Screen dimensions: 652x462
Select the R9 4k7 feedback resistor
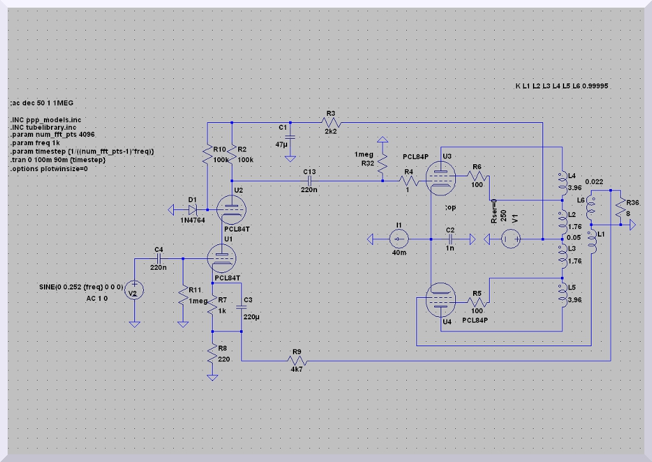tap(297, 361)
